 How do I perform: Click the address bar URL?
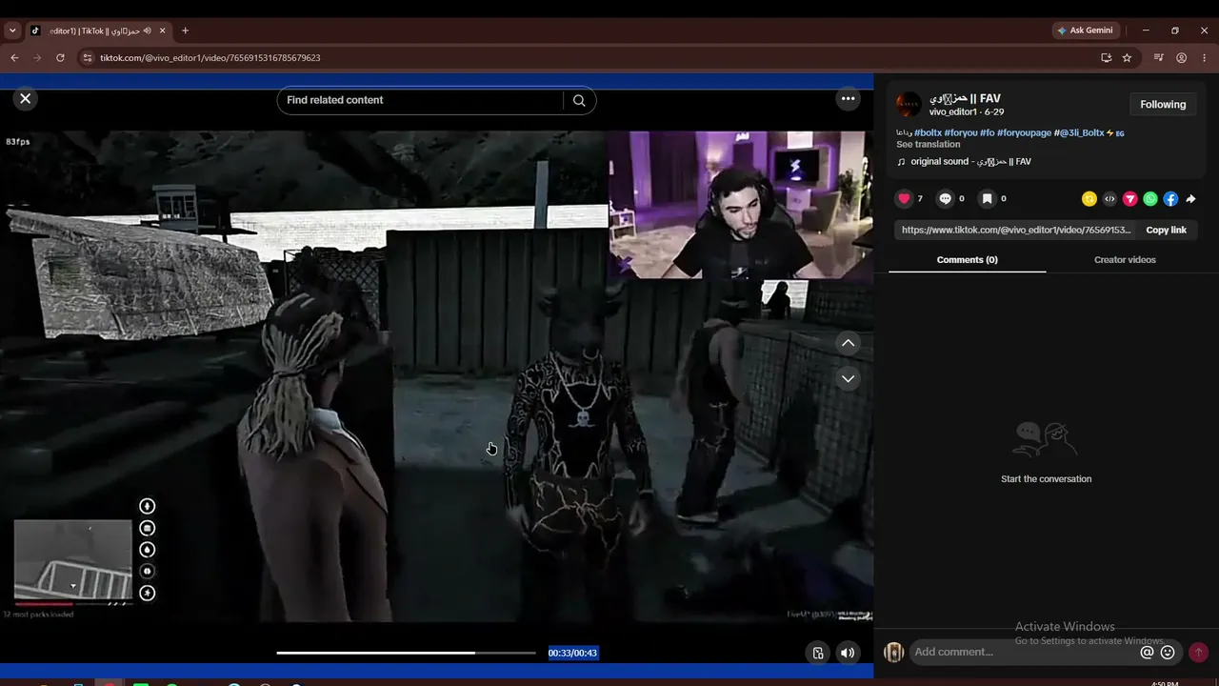coord(210,57)
